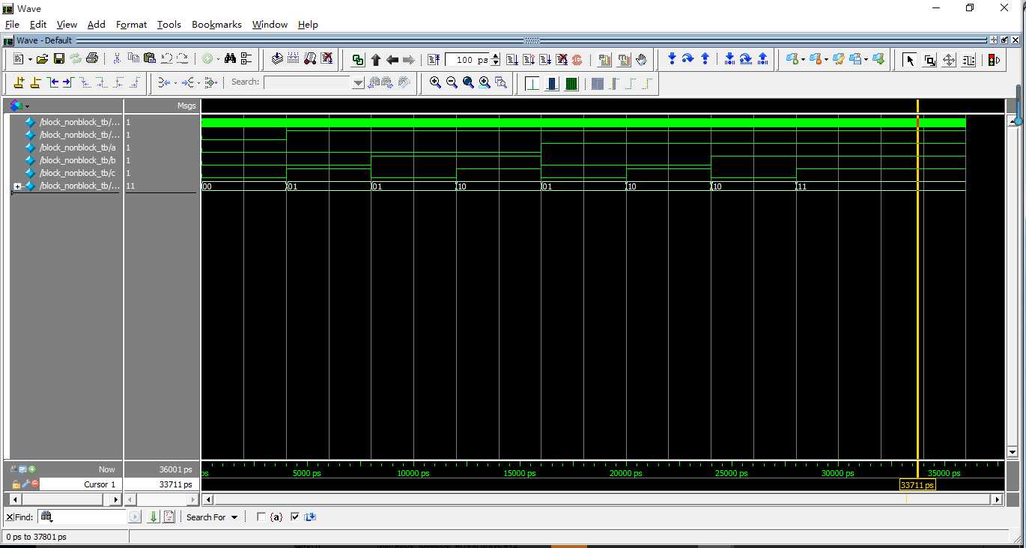Zoom in on the active cursor icon
Viewport: 1026px width, 548px height.
(x=485, y=83)
